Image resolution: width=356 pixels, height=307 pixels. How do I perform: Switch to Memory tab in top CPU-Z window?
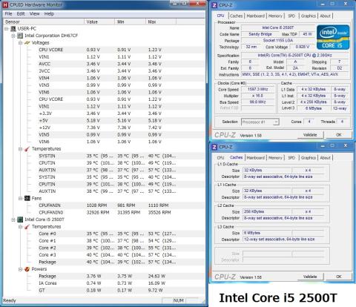275,16
